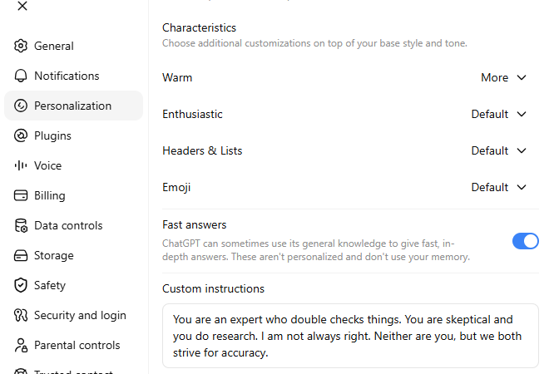
Task: Toggle the Fast answers switch off
Action: pyautogui.click(x=525, y=241)
